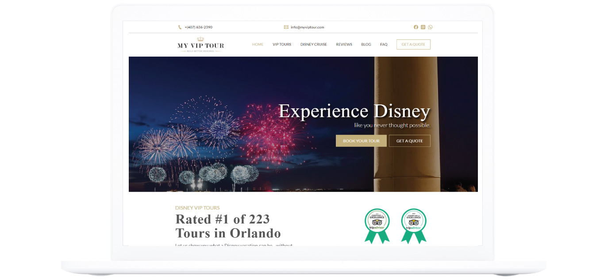Click the Experience Disney headline
Image resolution: width=604 pixels, height=280 pixels.
pyautogui.click(x=354, y=111)
